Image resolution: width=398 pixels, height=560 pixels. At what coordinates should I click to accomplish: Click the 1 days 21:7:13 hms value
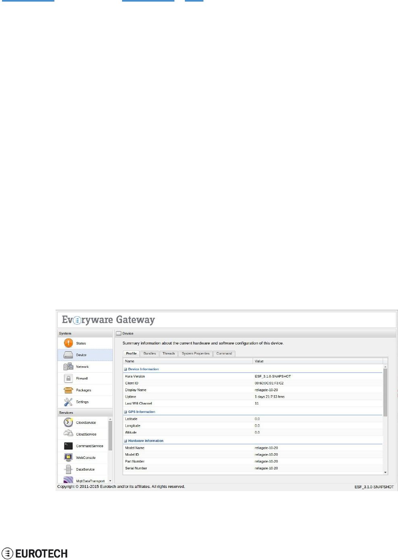tap(269, 397)
